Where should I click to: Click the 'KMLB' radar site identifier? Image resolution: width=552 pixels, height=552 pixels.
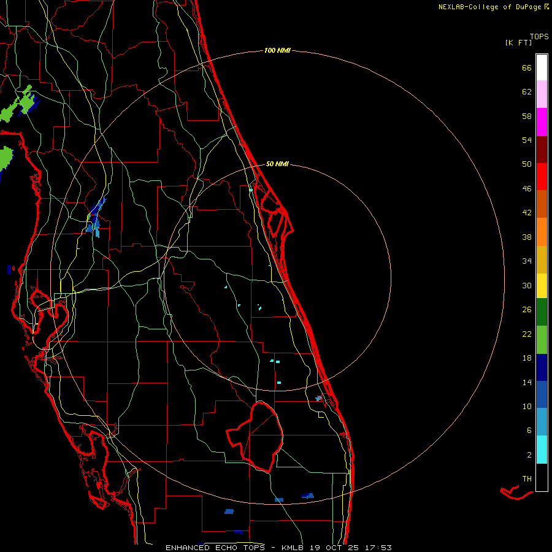coord(293,548)
